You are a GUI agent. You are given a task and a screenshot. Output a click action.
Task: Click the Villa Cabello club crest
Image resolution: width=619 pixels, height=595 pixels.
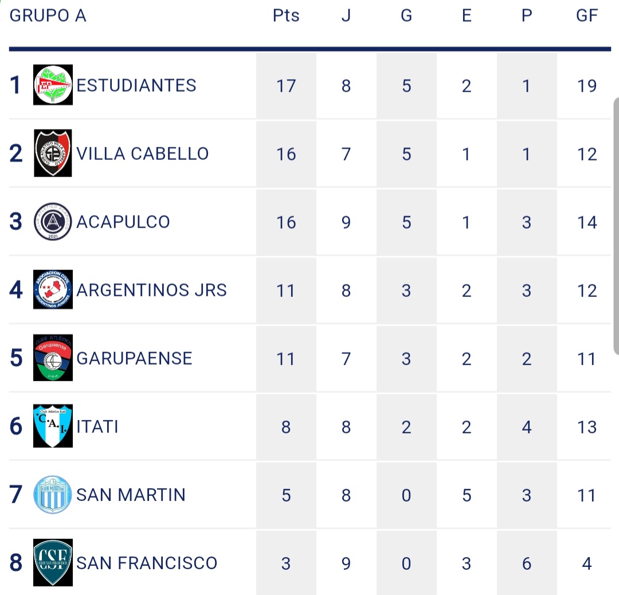[x=53, y=154]
